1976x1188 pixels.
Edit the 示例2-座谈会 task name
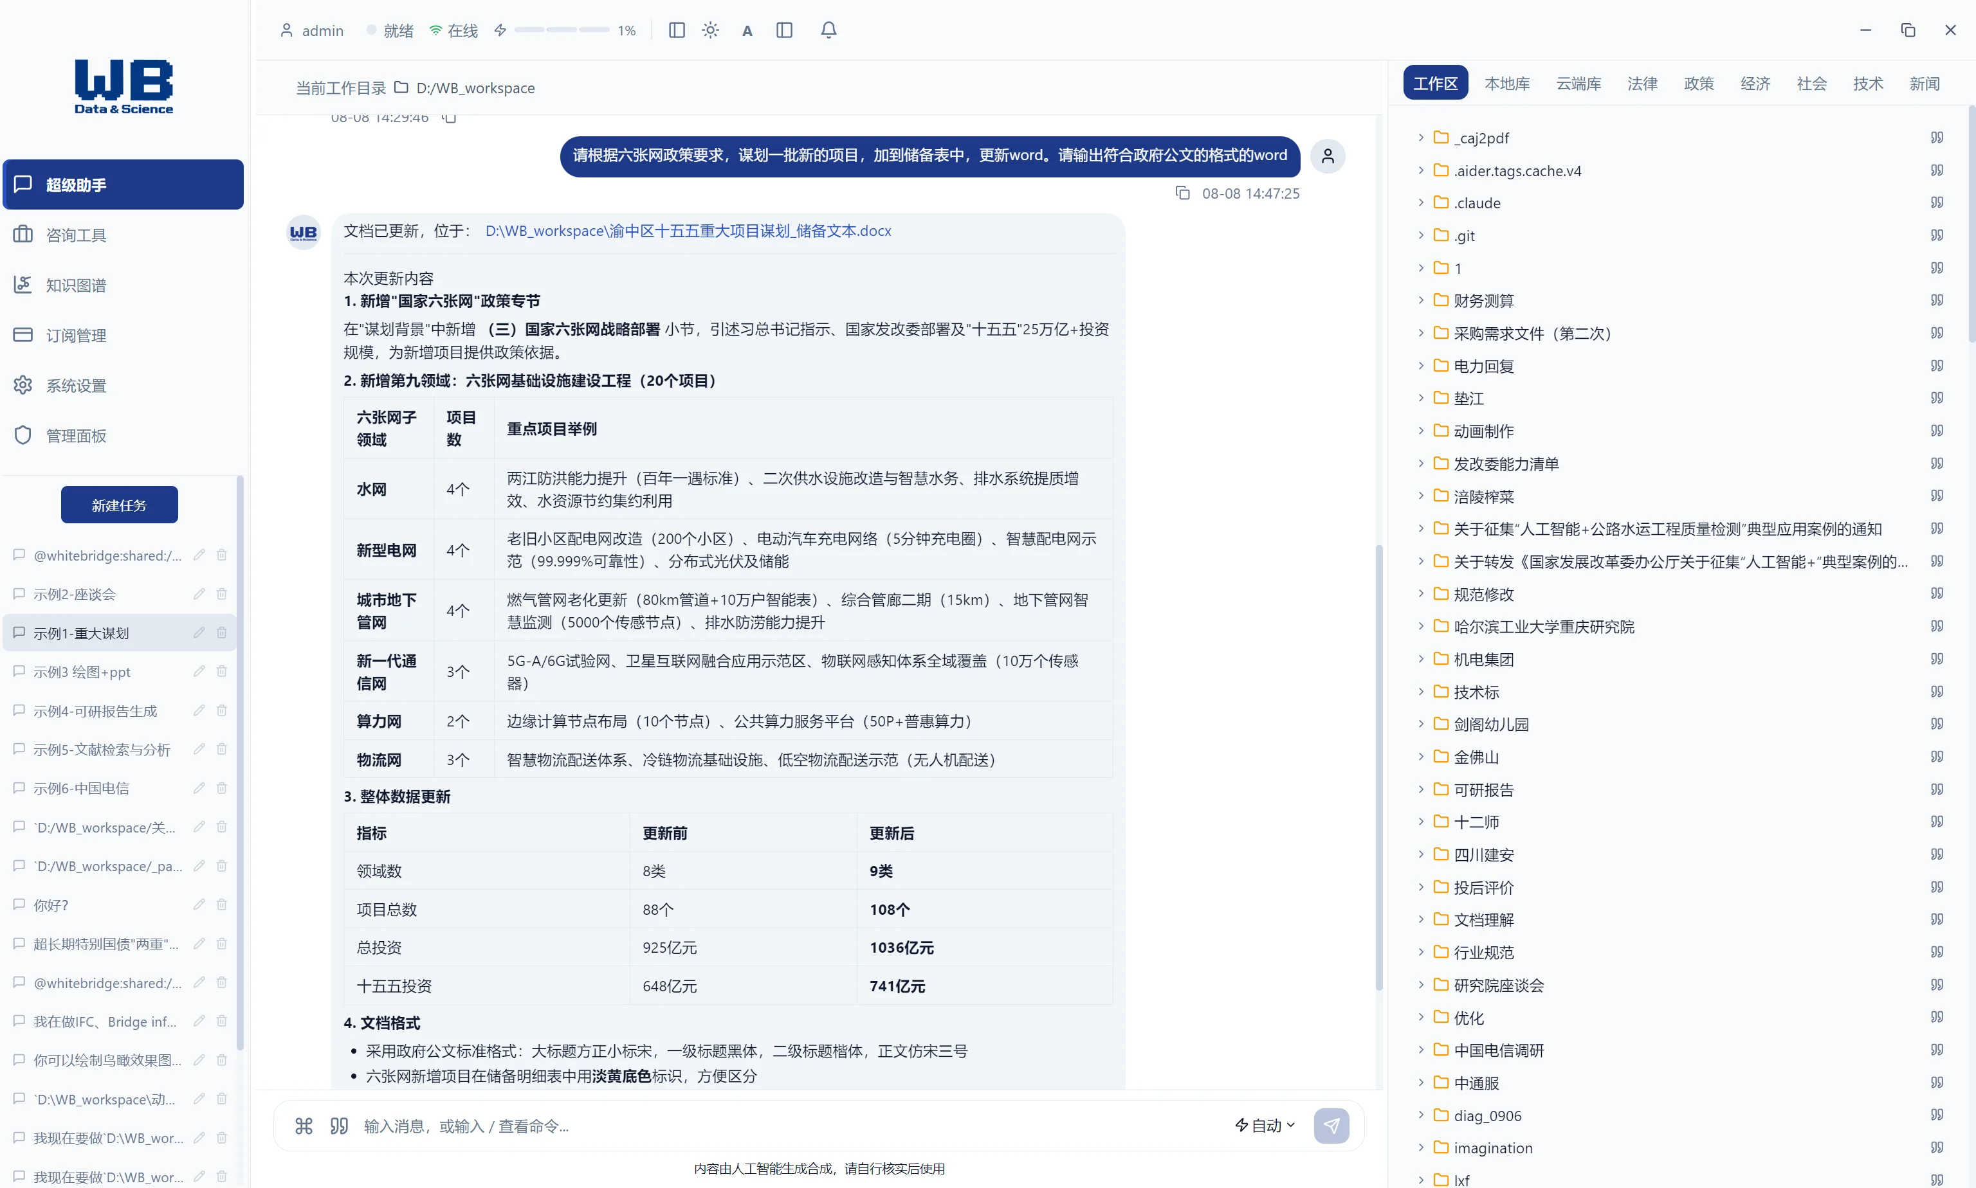(199, 594)
